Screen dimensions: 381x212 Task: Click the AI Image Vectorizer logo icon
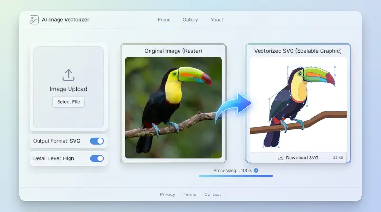tap(34, 20)
